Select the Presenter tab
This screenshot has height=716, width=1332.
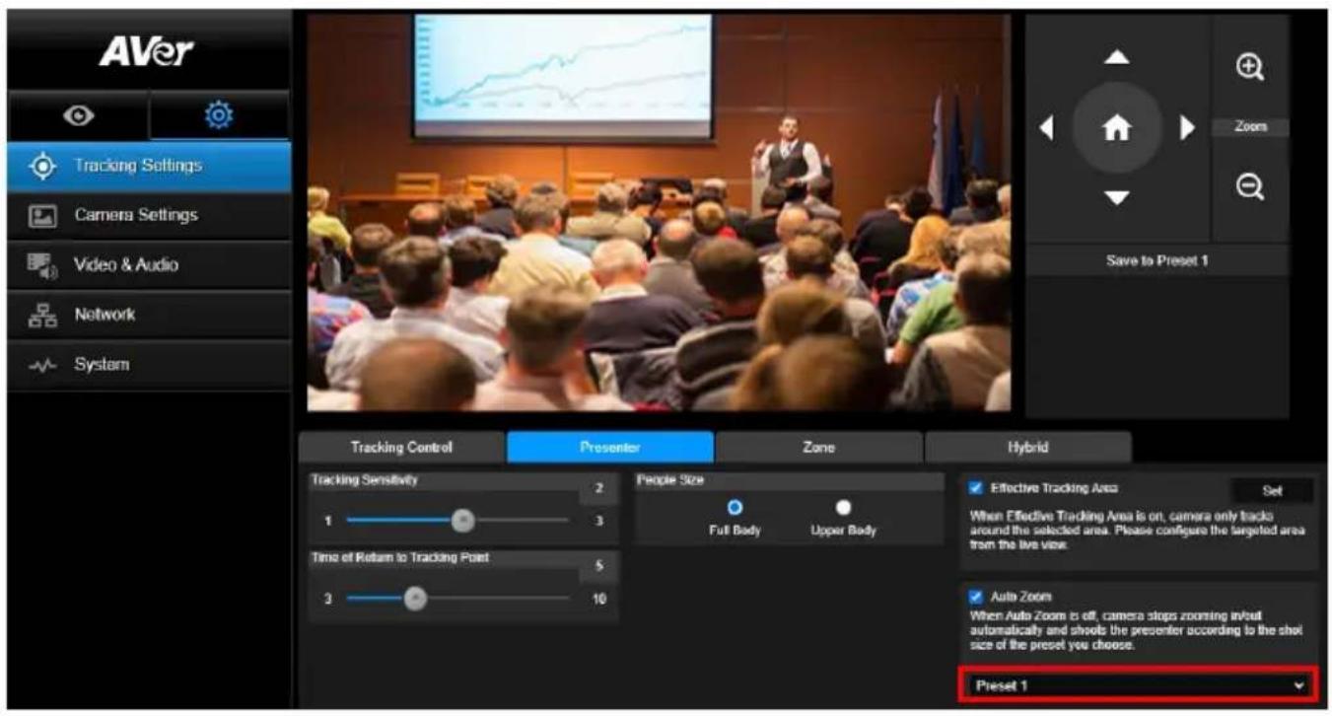[x=610, y=447]
